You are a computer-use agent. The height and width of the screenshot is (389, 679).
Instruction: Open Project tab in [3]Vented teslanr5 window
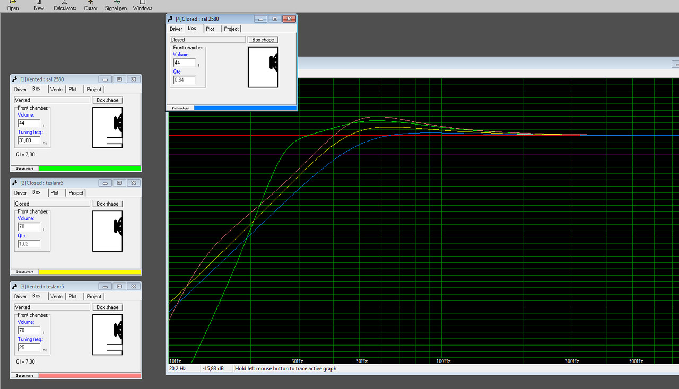pyautogui.click(x=94, y=297)
